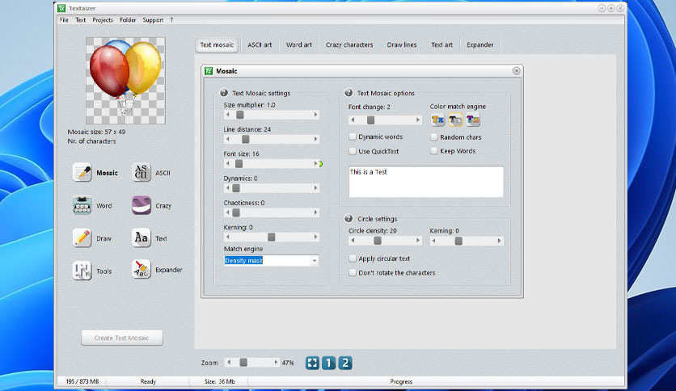Viewport: 676px width, 391px height.
Task: Click Create Text Mosaic button
Action: (122, 338)
